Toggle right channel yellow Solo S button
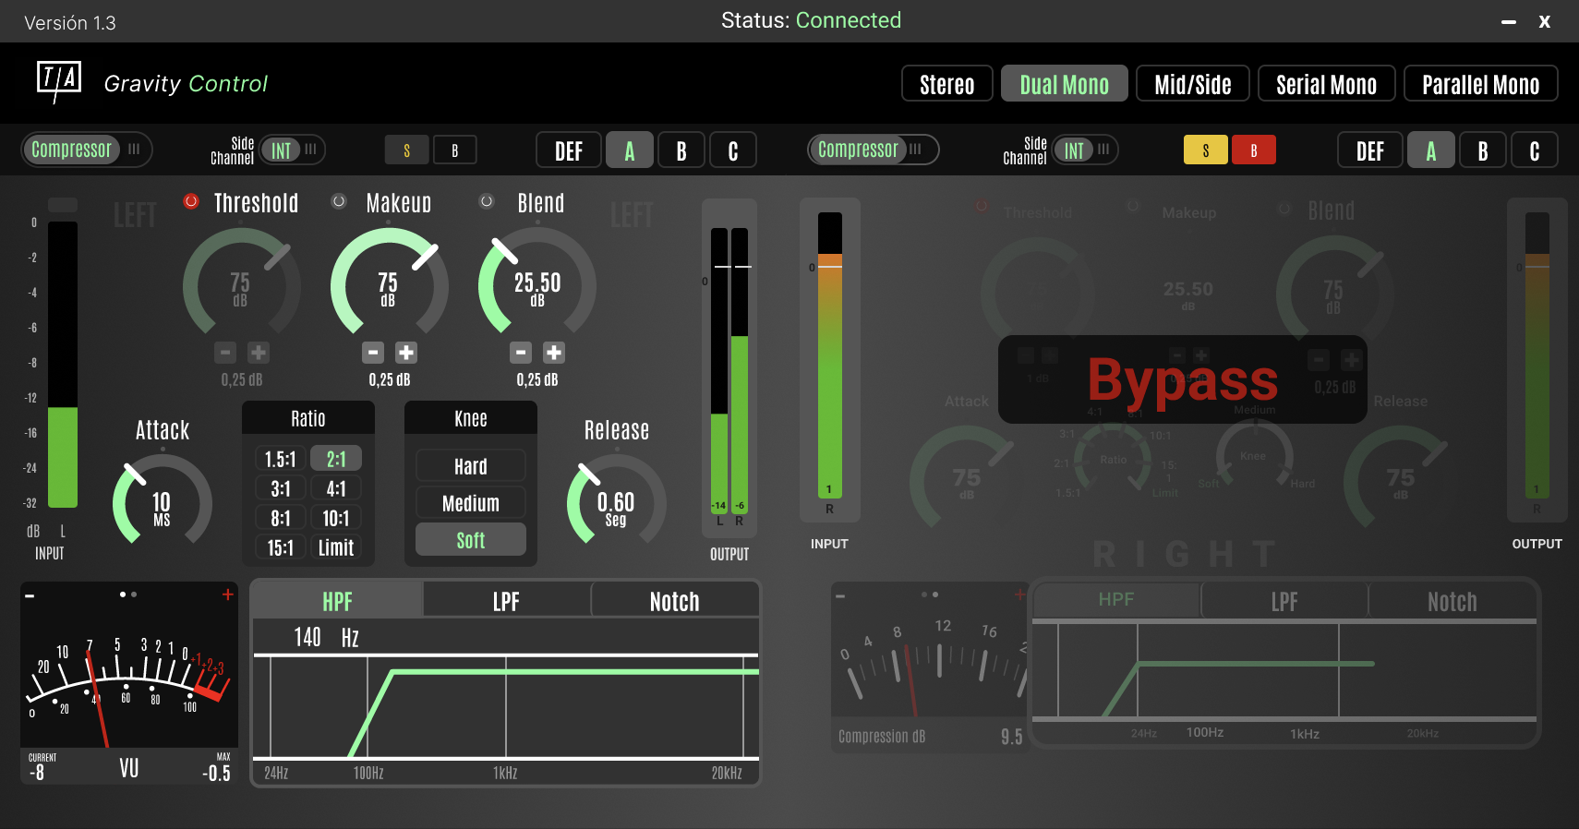Viewport: 1579px width, 829px height. pyautogui.click(x=1206, y=150)
